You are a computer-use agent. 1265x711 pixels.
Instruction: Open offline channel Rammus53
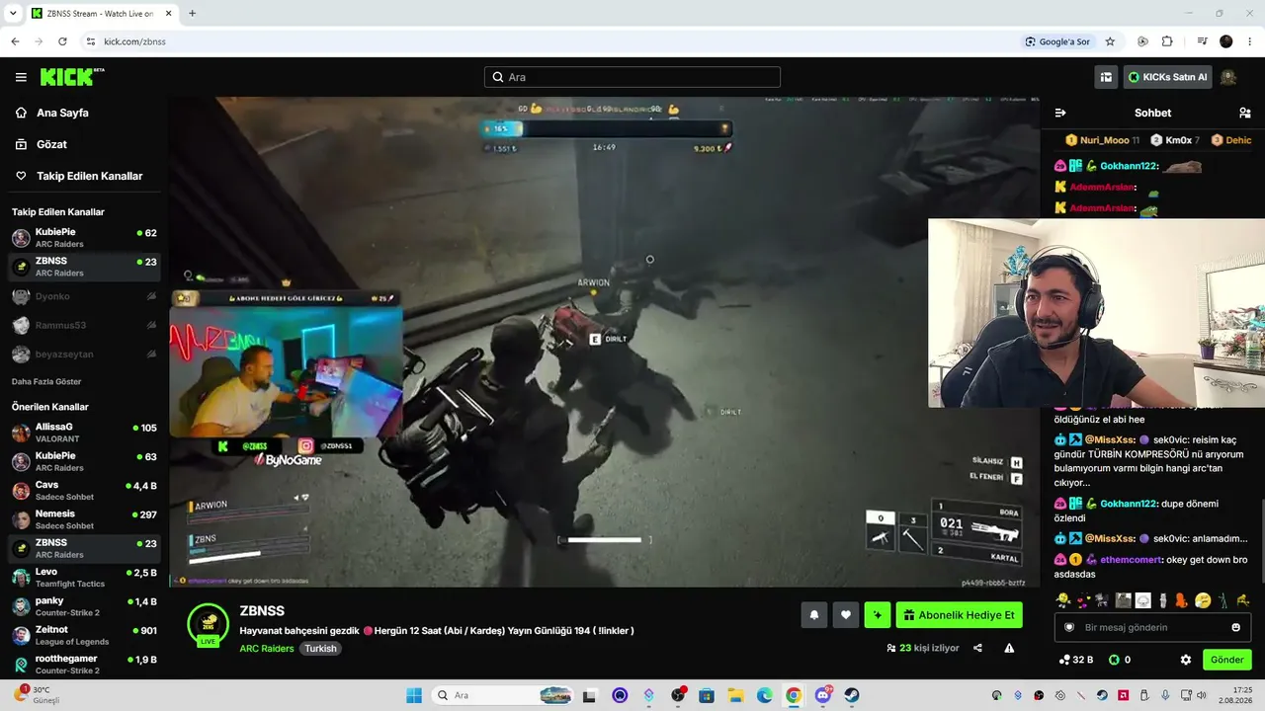[84, 325]
